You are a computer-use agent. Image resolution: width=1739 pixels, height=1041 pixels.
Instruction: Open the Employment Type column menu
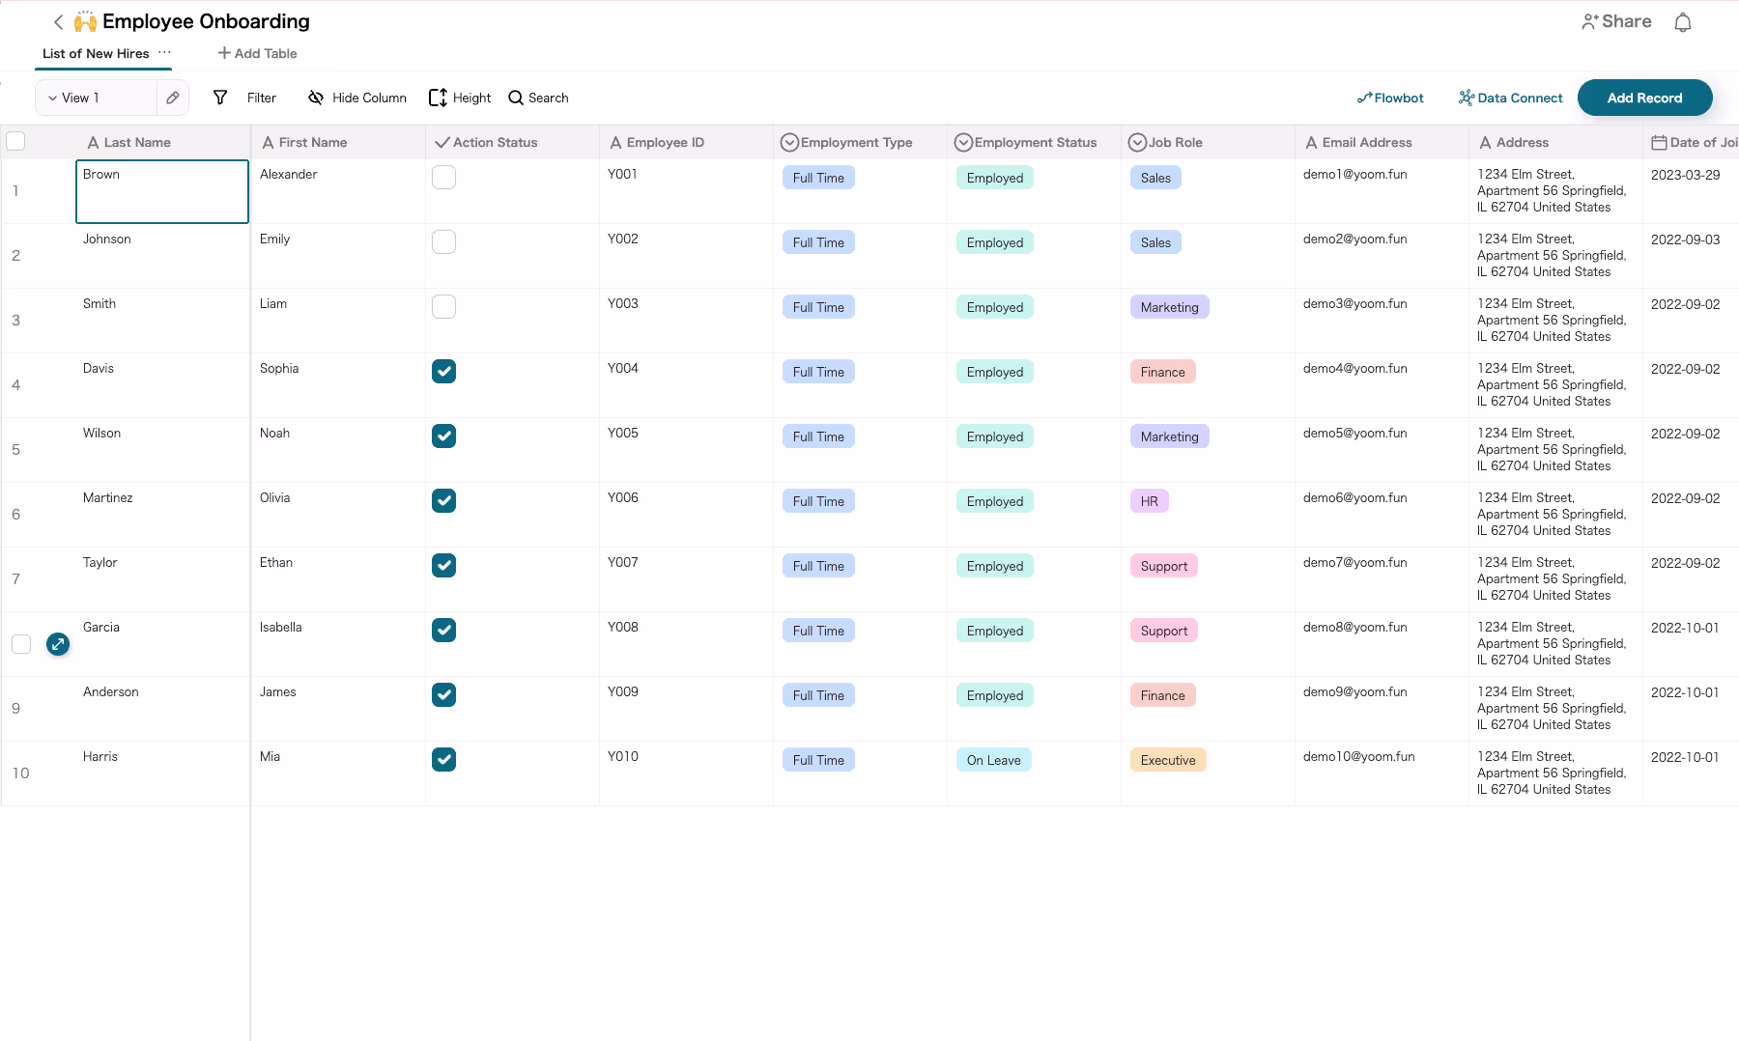(x=788, y=142)
